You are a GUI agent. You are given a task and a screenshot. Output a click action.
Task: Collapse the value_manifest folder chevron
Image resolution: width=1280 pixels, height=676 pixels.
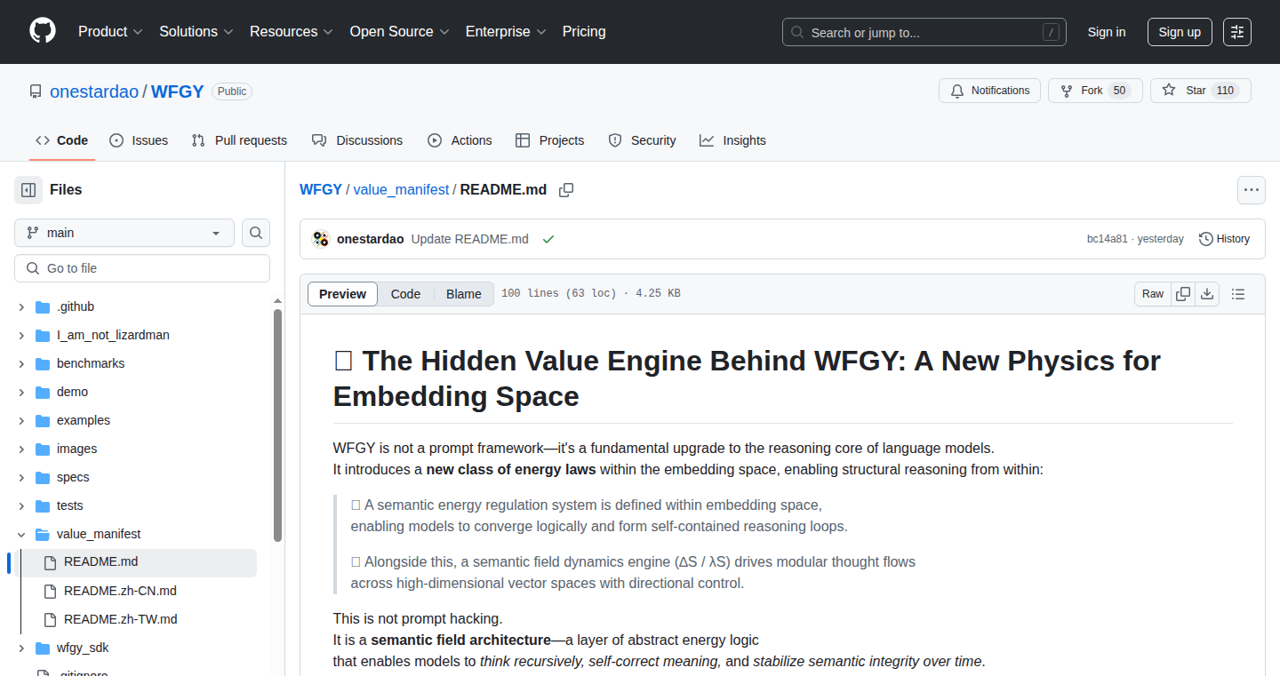pyautogui.click(x=21, y=535)
